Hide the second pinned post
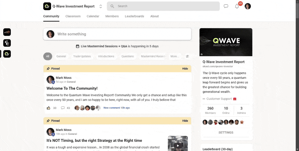299x151 pixels. point(185,121)
